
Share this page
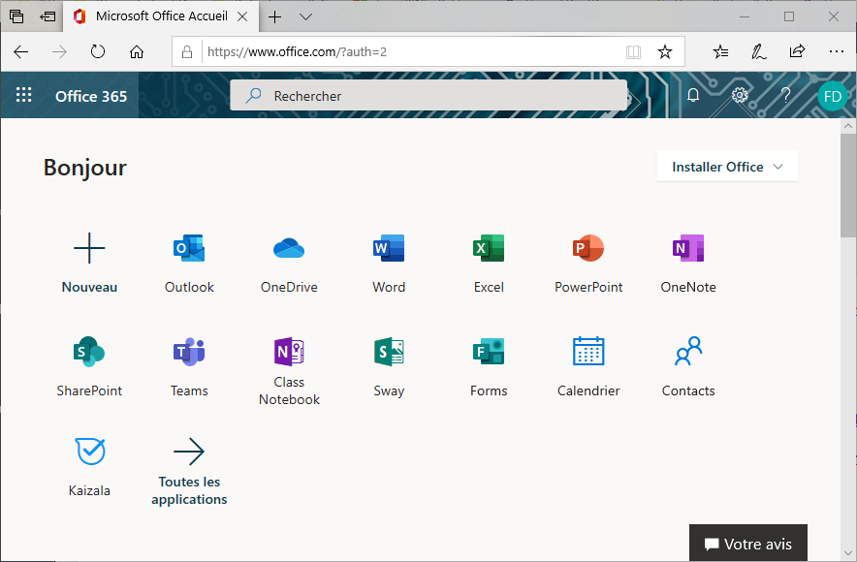click(798, 52)
